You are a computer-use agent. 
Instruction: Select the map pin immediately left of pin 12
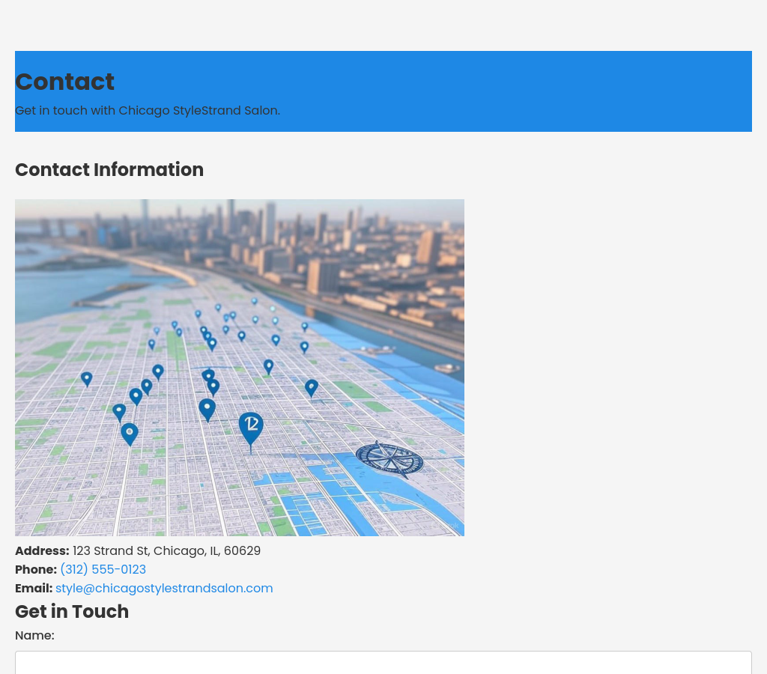(x=207, y=409)
